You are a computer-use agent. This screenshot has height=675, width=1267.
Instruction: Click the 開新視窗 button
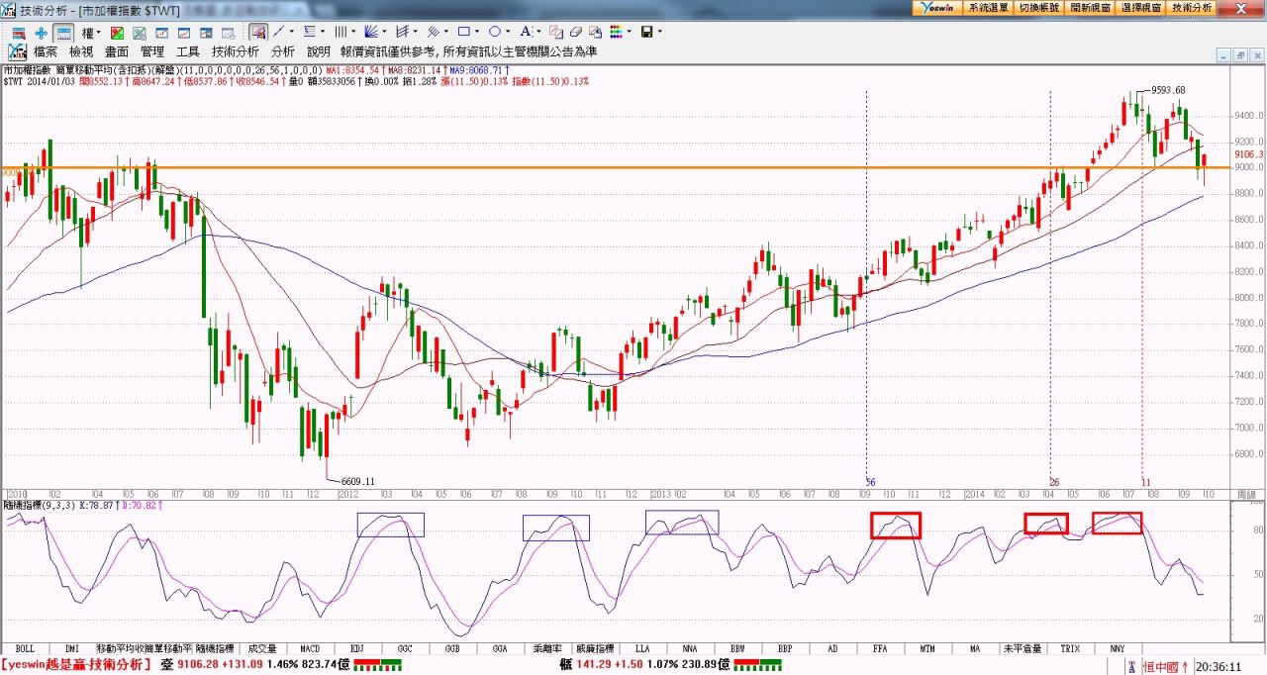[1090, 7]
